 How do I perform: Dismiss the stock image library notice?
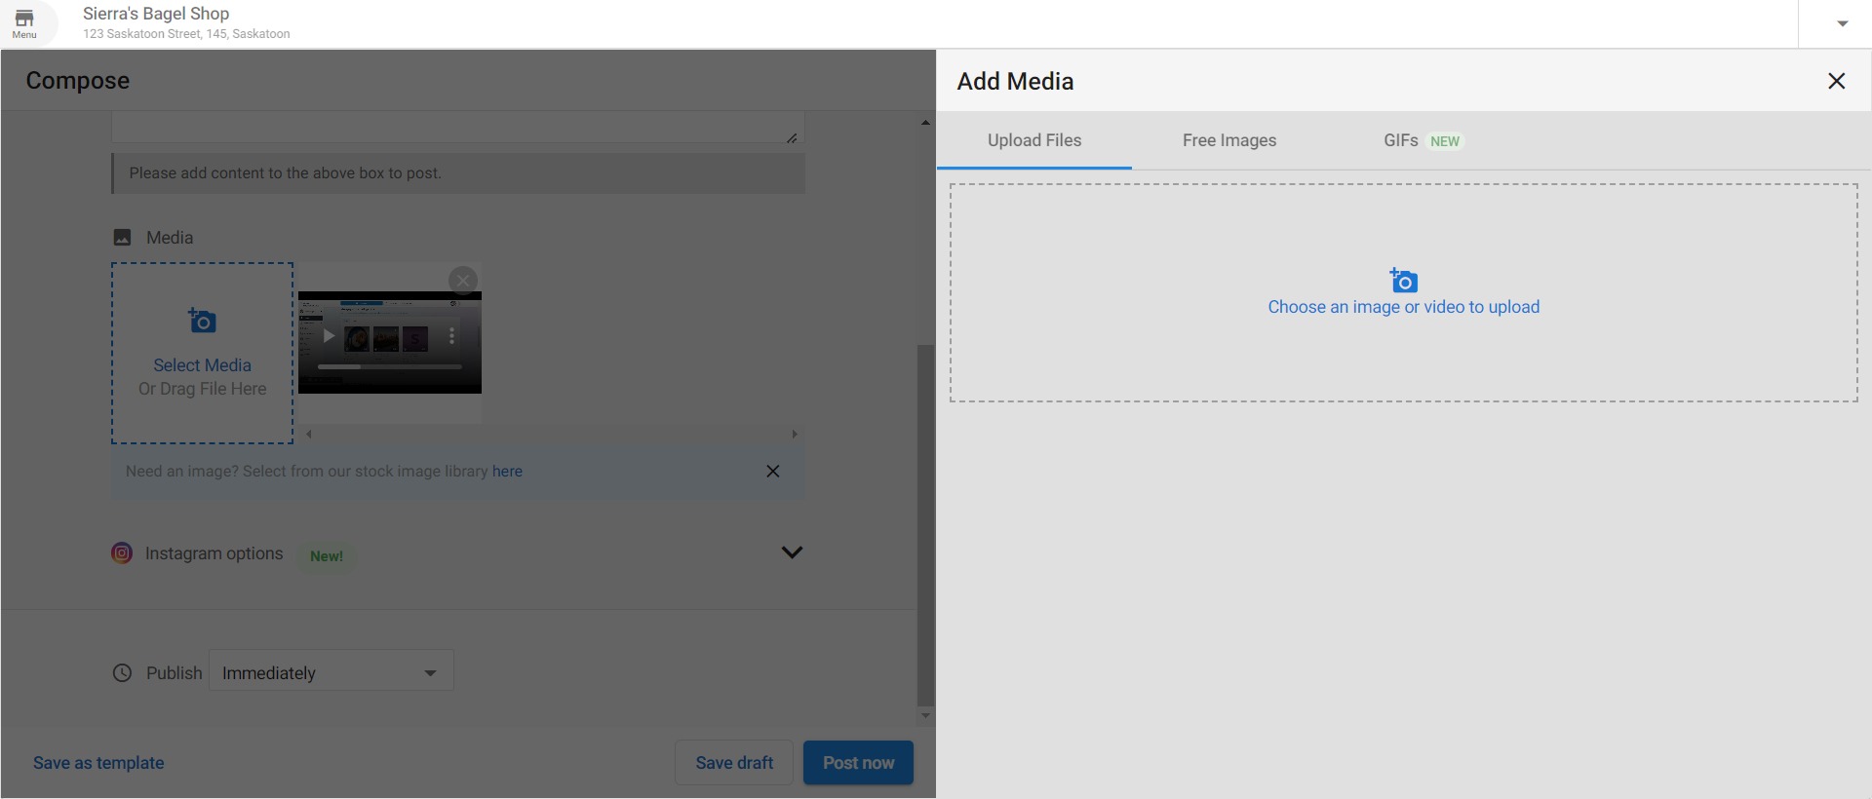point(773,472)
